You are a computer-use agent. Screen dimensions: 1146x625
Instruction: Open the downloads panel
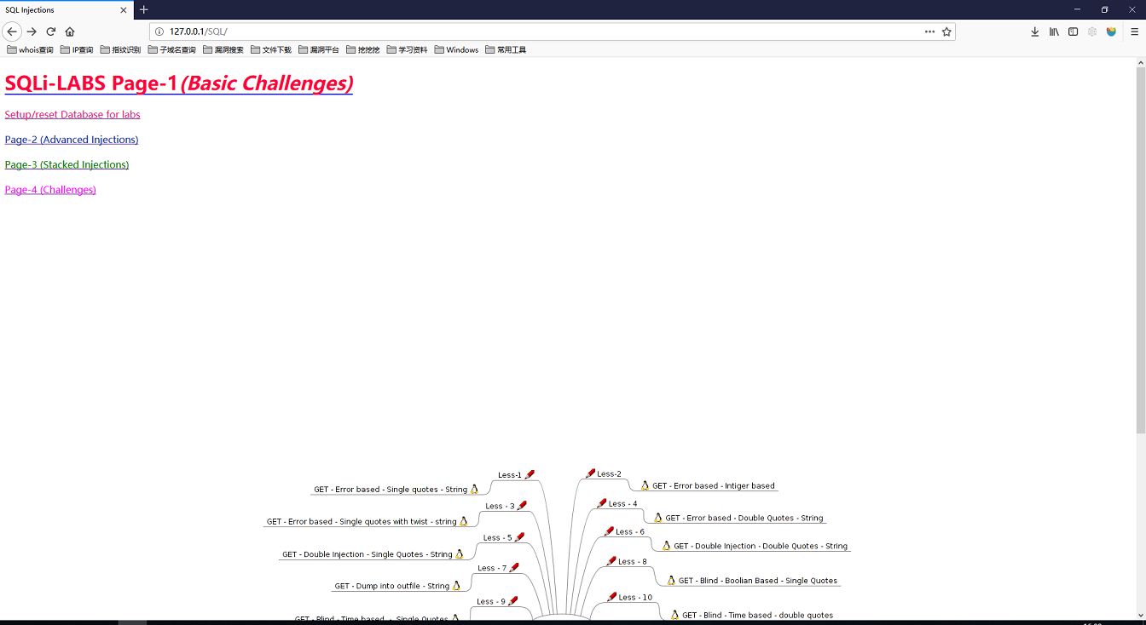point(1034,32)
